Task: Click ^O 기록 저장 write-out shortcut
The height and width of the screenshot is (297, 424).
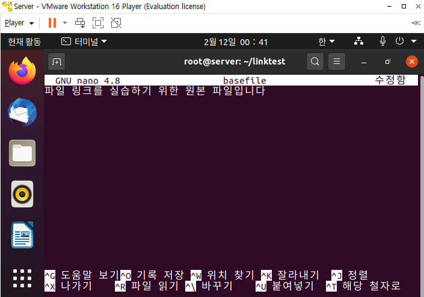Action: (152, 275)
